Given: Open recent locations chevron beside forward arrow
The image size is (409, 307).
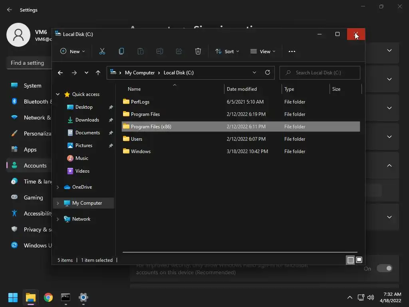Looking at the screenshot, I should tap(86, 73).
